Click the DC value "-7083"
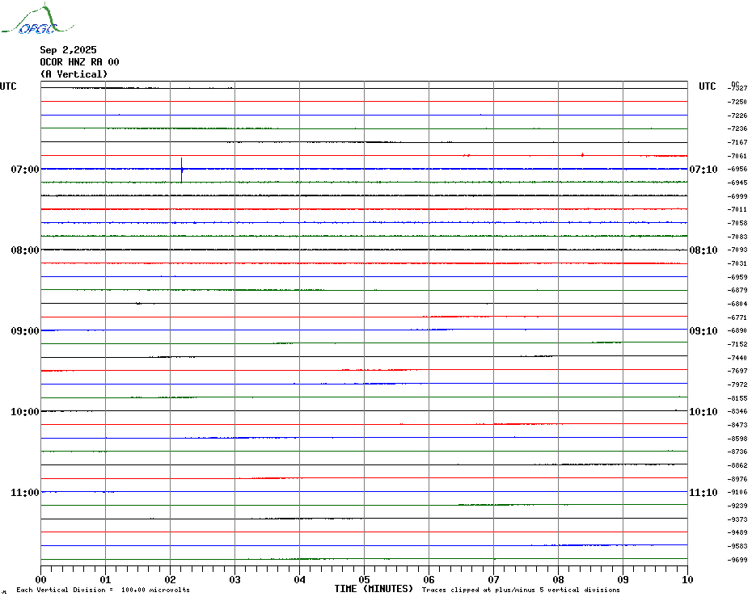 737,237
